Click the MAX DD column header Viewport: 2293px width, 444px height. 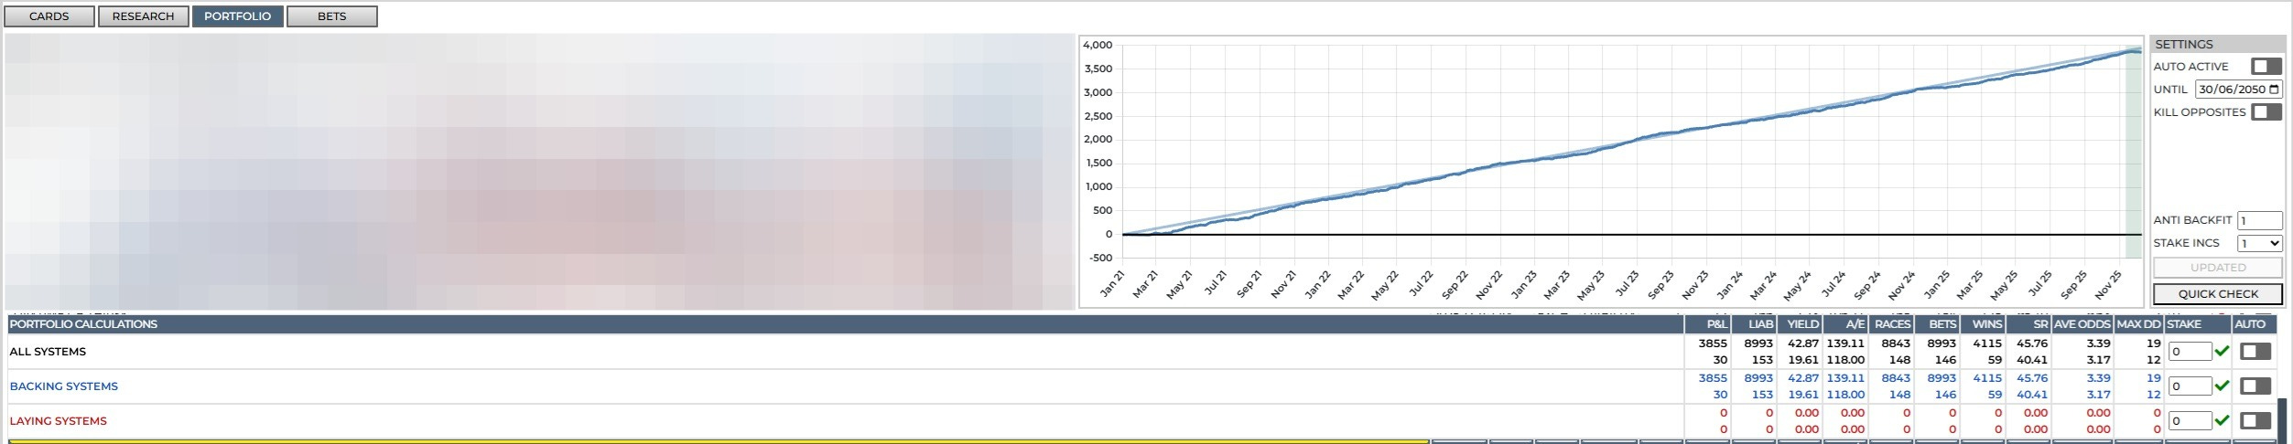(2138, 324)
